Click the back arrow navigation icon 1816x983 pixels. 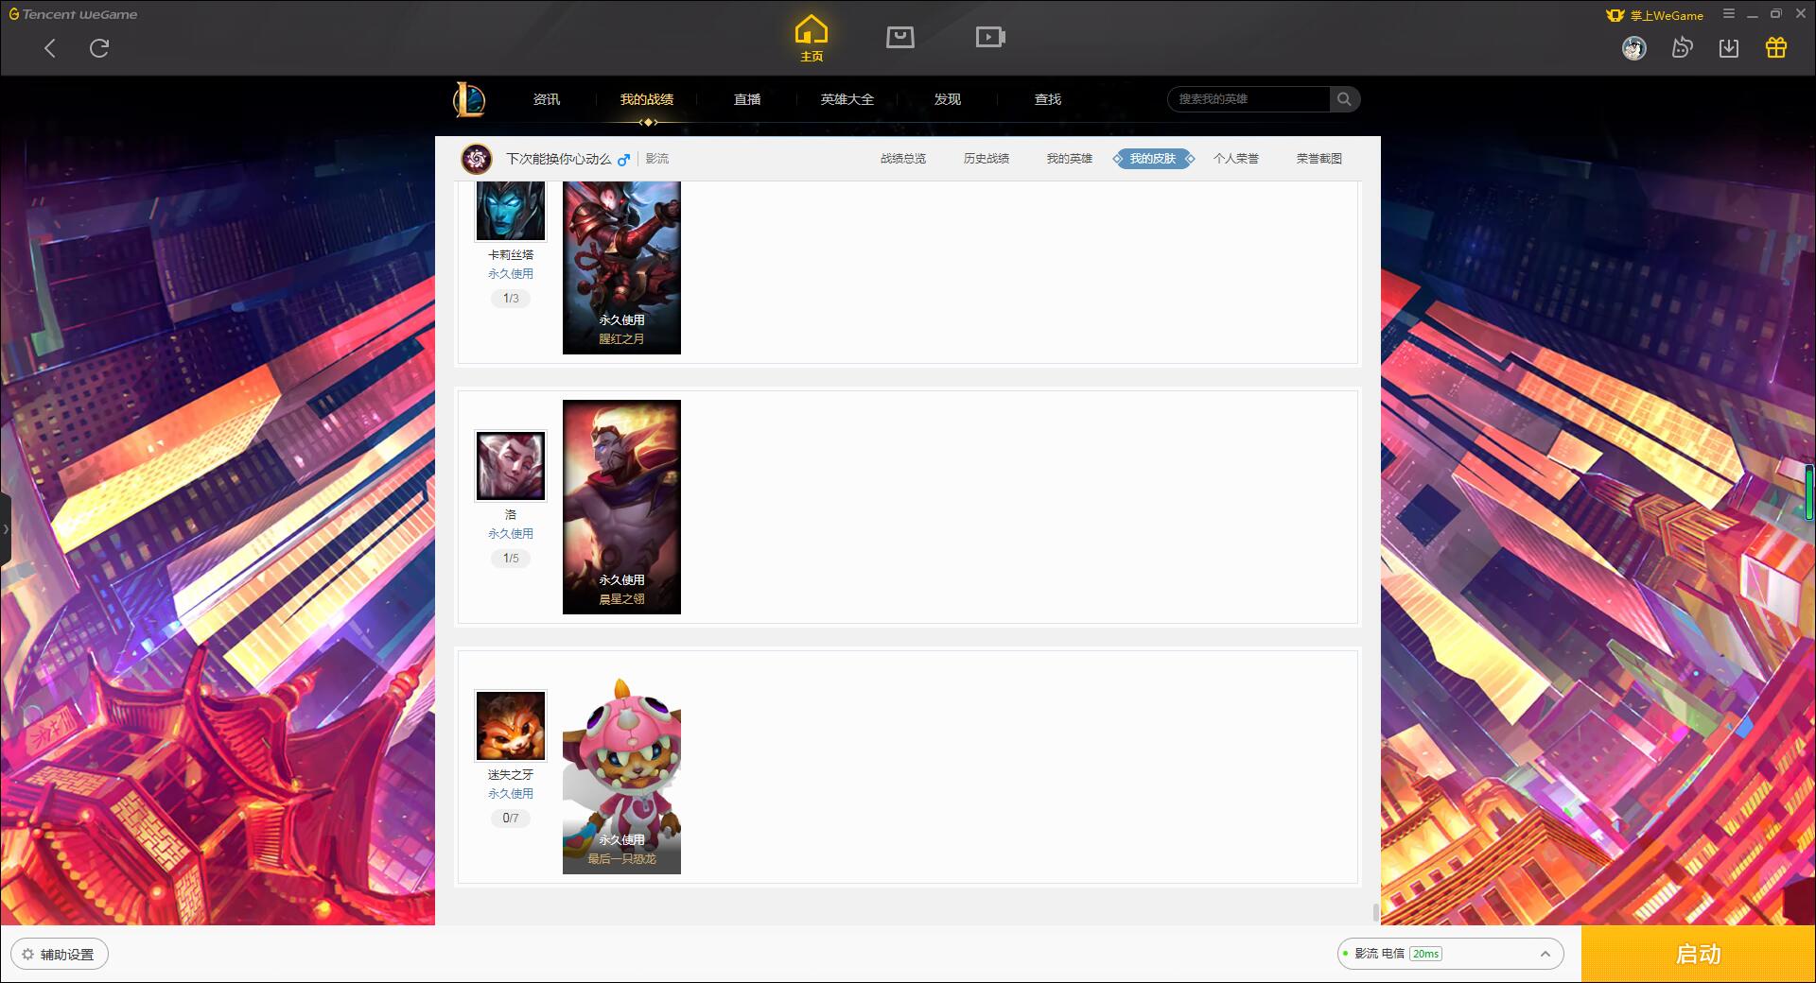coord(50,48)
